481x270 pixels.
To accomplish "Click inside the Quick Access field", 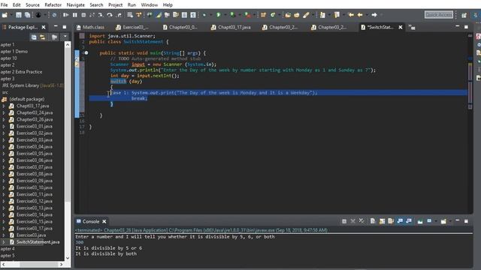I will pyautogui.click(x=439, y=14).
